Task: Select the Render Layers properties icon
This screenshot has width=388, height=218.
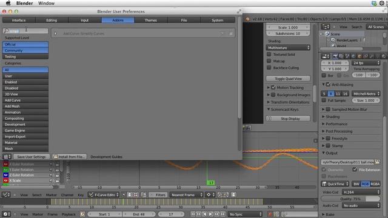Action: coord(341,56)
